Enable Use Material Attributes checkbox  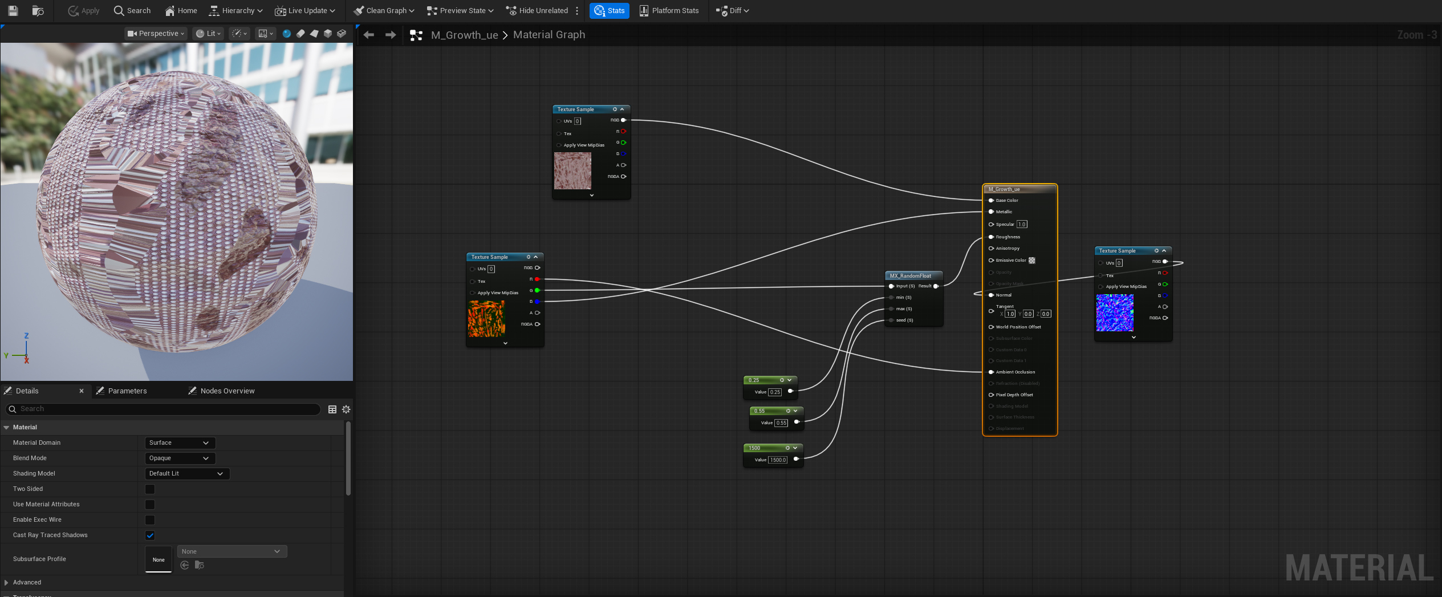tap(150, 505)
